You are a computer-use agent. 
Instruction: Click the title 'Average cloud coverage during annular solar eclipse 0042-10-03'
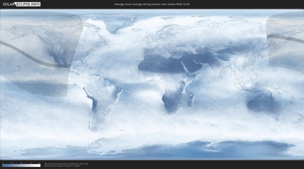(152, 4)
